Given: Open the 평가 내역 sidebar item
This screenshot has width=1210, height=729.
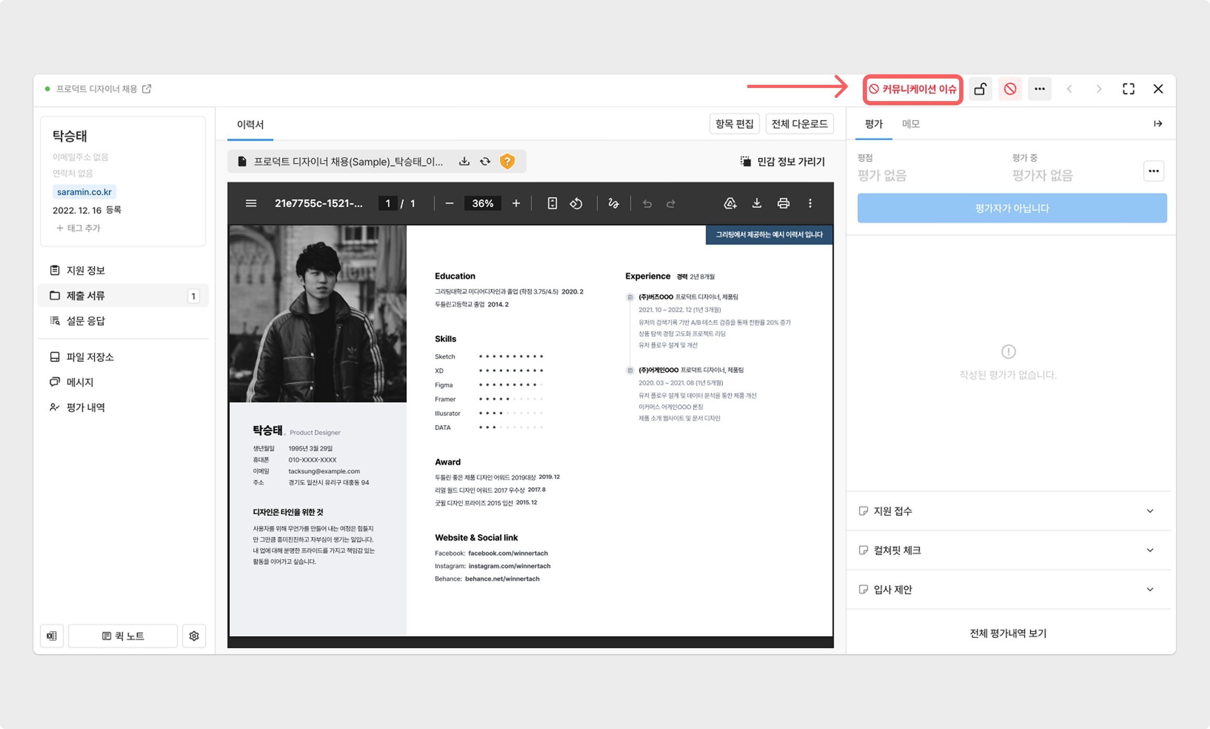Looking at the screenshot, I should [x=123, y=407].
